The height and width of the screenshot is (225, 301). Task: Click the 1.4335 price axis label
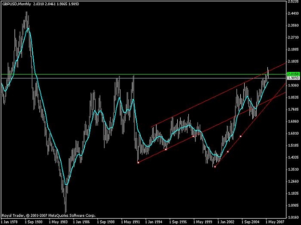coord(293,157)
